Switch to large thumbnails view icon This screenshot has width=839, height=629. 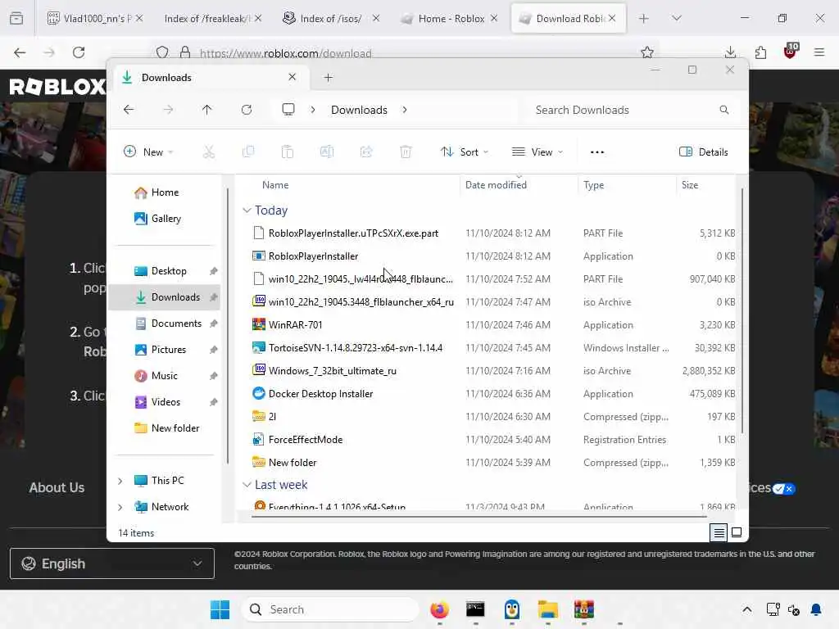pyautogui.click(x=737, y=532)
